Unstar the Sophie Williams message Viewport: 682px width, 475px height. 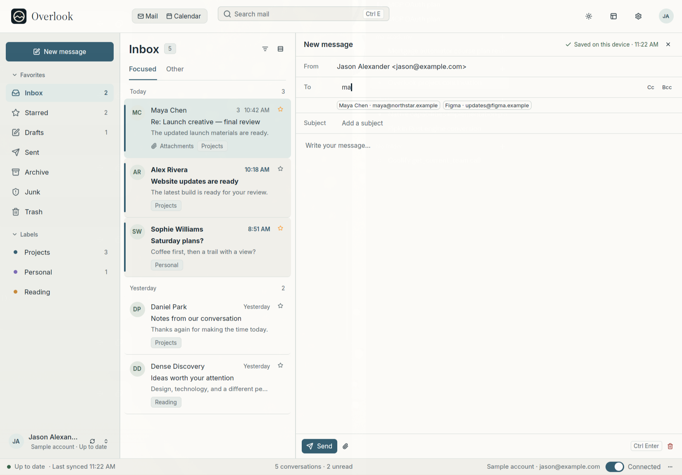[x=280, y=228]
